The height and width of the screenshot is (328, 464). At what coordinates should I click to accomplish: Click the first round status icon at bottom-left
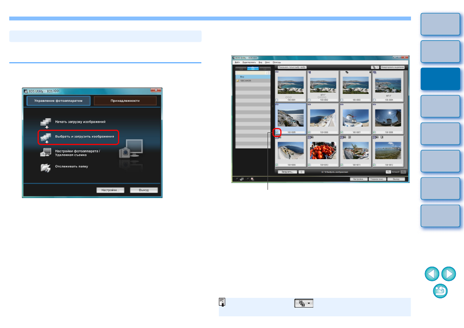tap(238, 179)
